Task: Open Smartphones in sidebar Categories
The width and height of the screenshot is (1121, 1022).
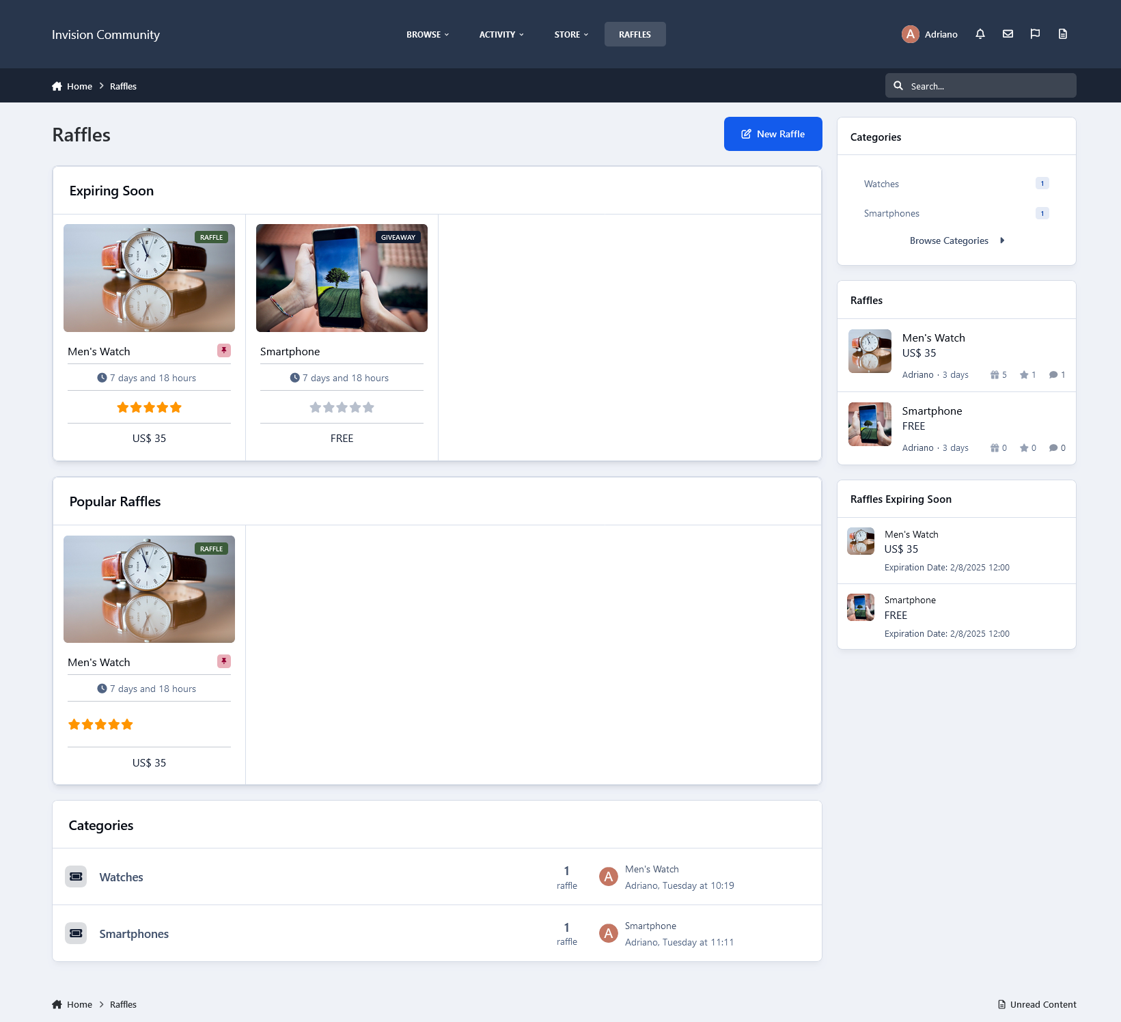Action: 891,213
